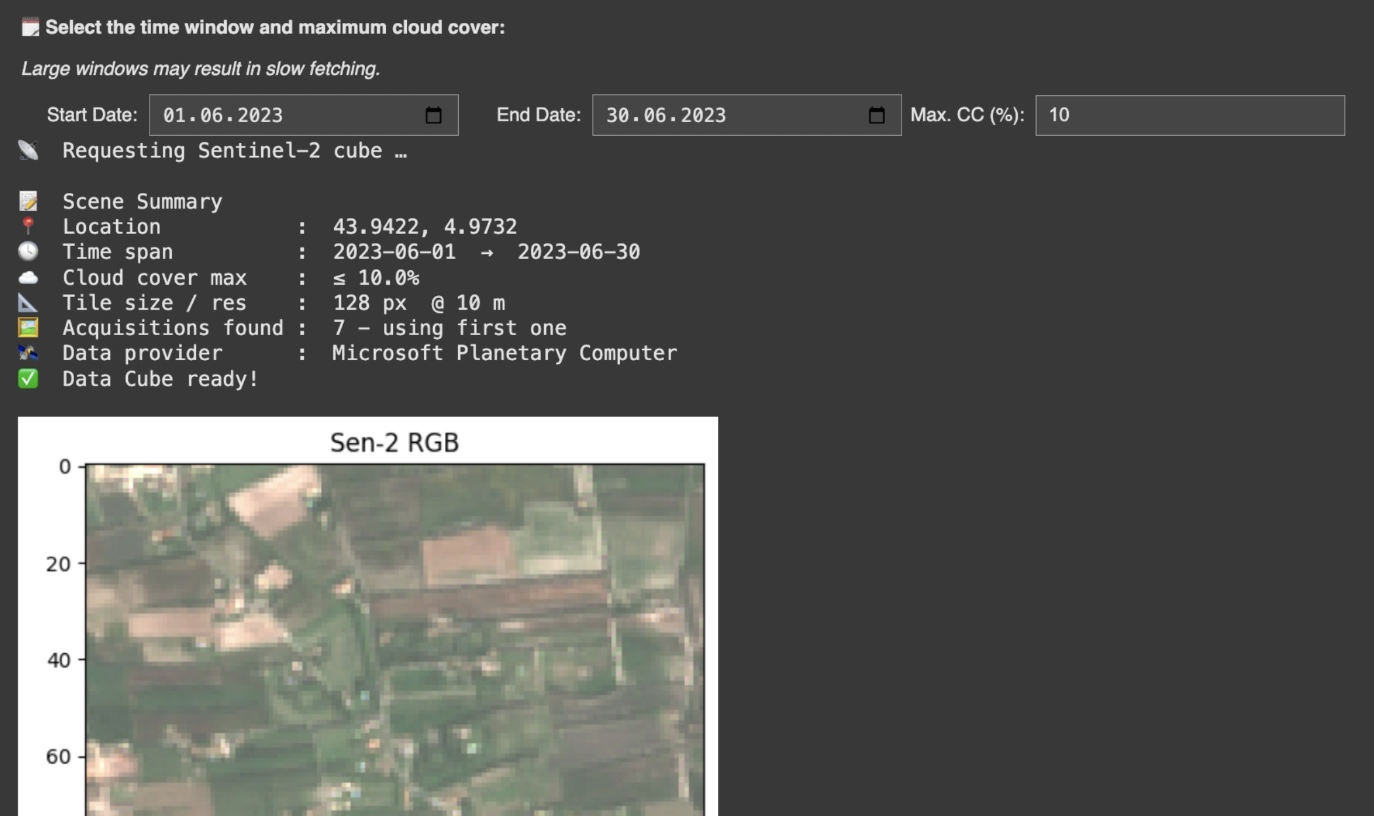This screenshot has height=816, width=1374.
Task: Click the time span end date '2023-06-30'
Action: click(x=579, y=252)
